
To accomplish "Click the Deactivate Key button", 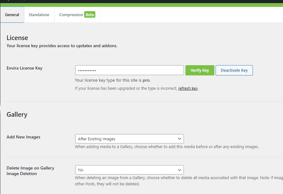I will (234, 70).
